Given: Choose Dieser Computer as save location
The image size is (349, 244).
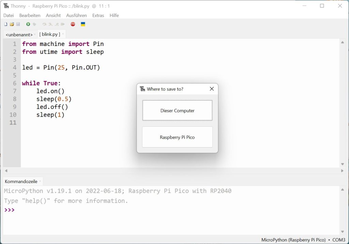Looking at the screenshot, I should (x=177, y=110).
